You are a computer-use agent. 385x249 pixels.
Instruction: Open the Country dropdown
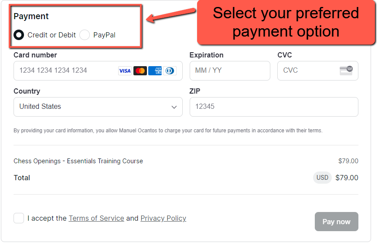point(98,107)
